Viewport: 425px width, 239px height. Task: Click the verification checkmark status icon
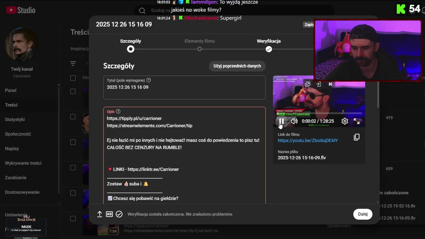119,214
